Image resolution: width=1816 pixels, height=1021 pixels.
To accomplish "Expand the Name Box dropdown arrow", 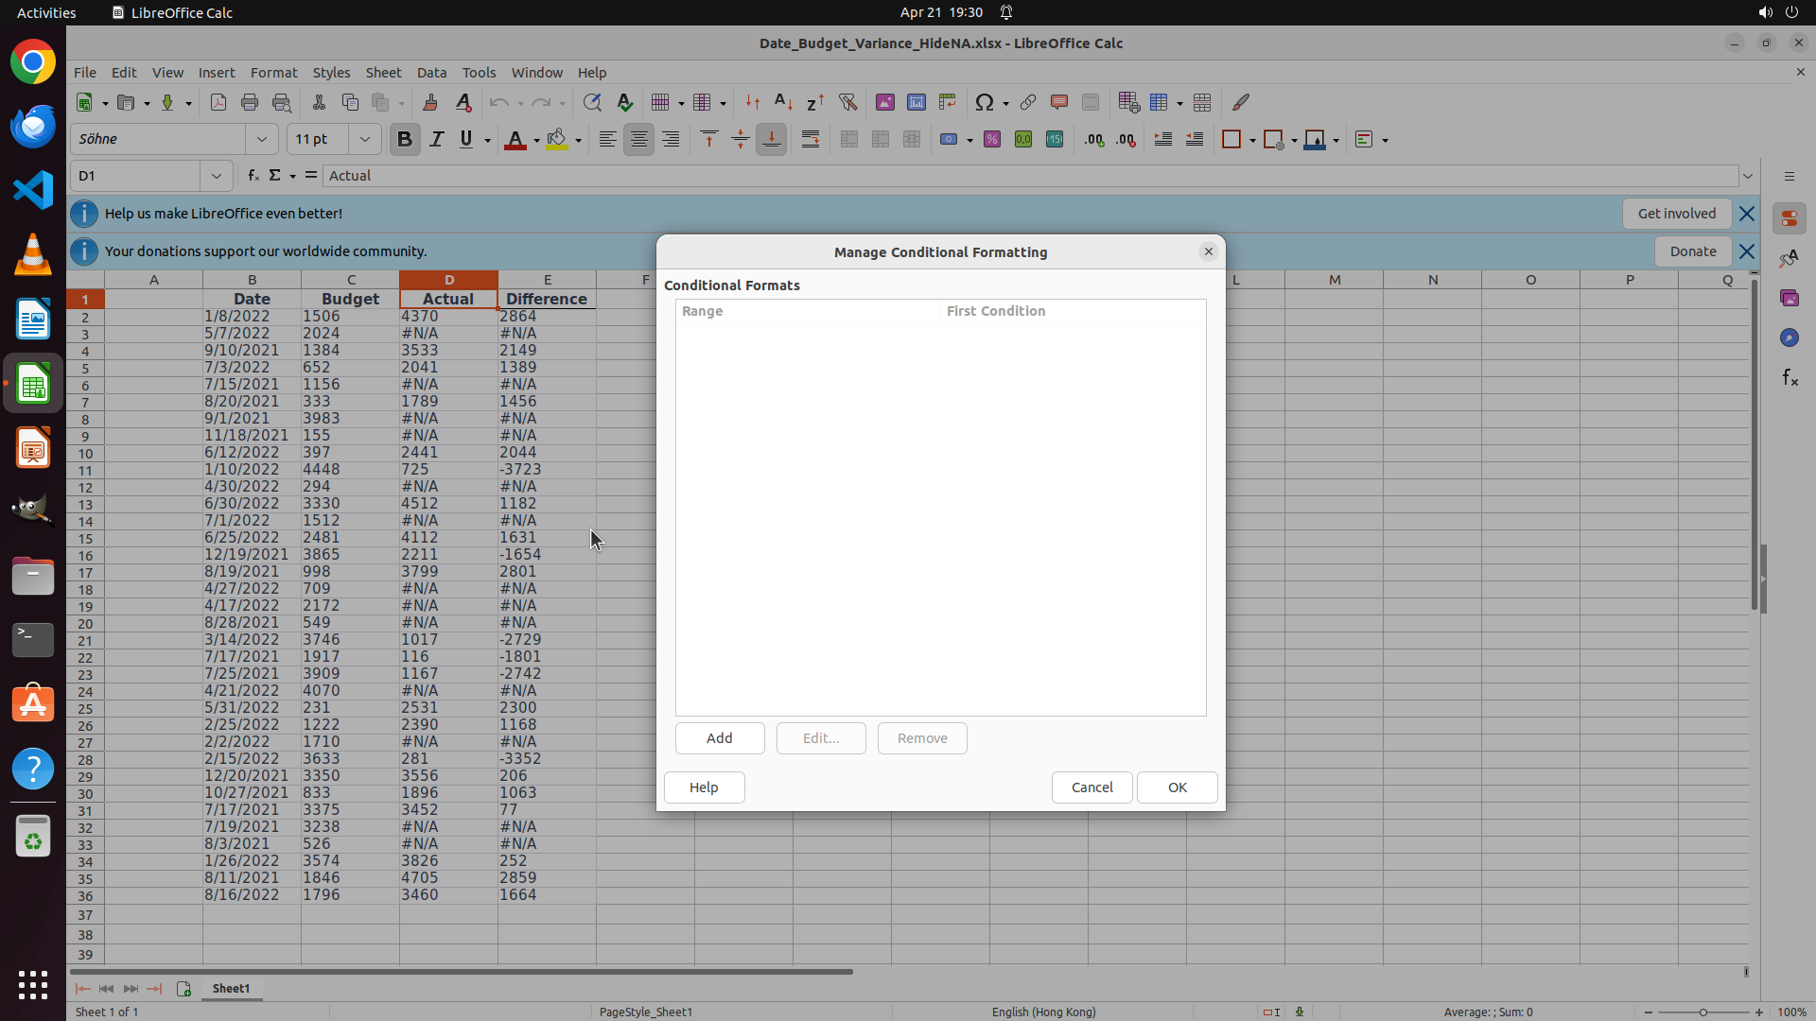I will pos(217,176).
